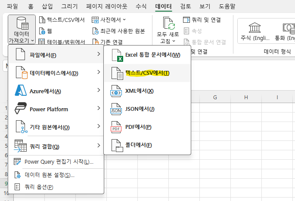
Task: Click chevron arrow beside 파일에서
Action: point(99,54)
